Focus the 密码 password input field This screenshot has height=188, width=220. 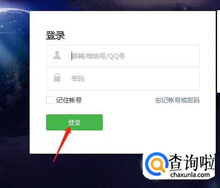(x=123, y=79)
